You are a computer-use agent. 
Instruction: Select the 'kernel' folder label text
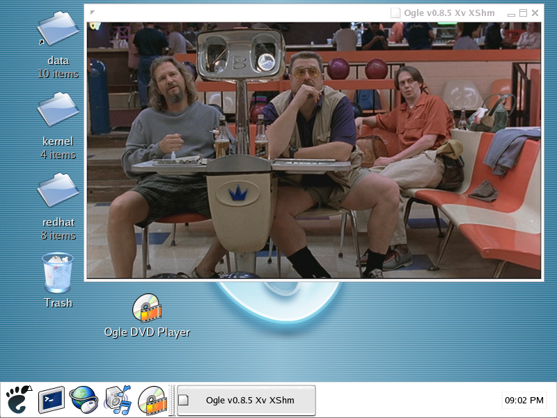tap(58, 141)
